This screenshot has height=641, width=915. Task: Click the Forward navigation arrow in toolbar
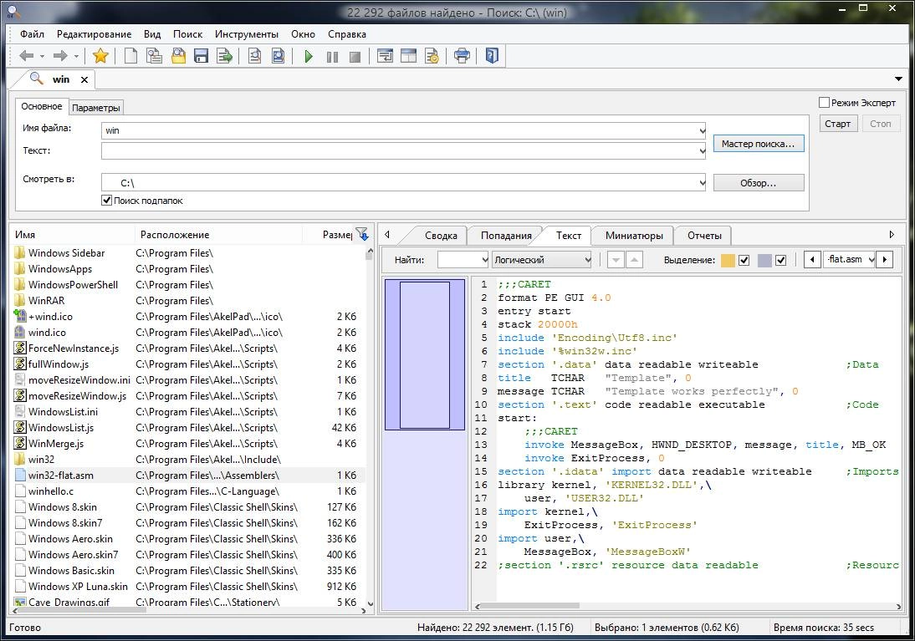[60, 56]
